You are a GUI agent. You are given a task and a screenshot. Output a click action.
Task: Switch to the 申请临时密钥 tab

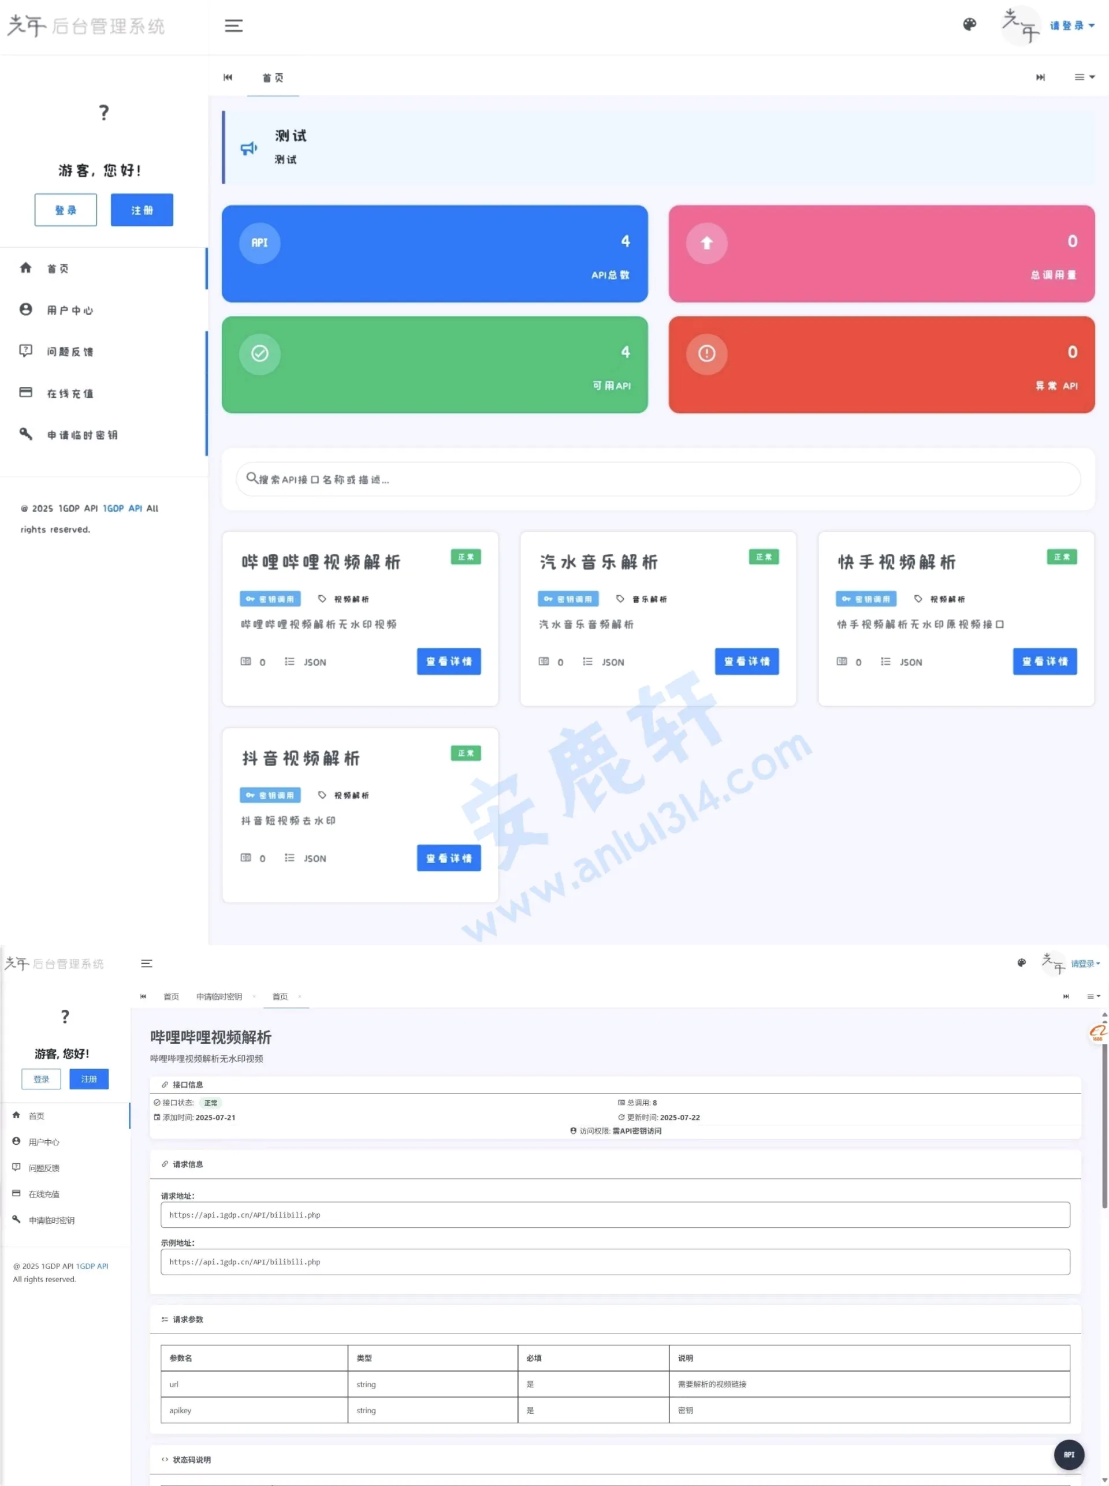[221, 996]
